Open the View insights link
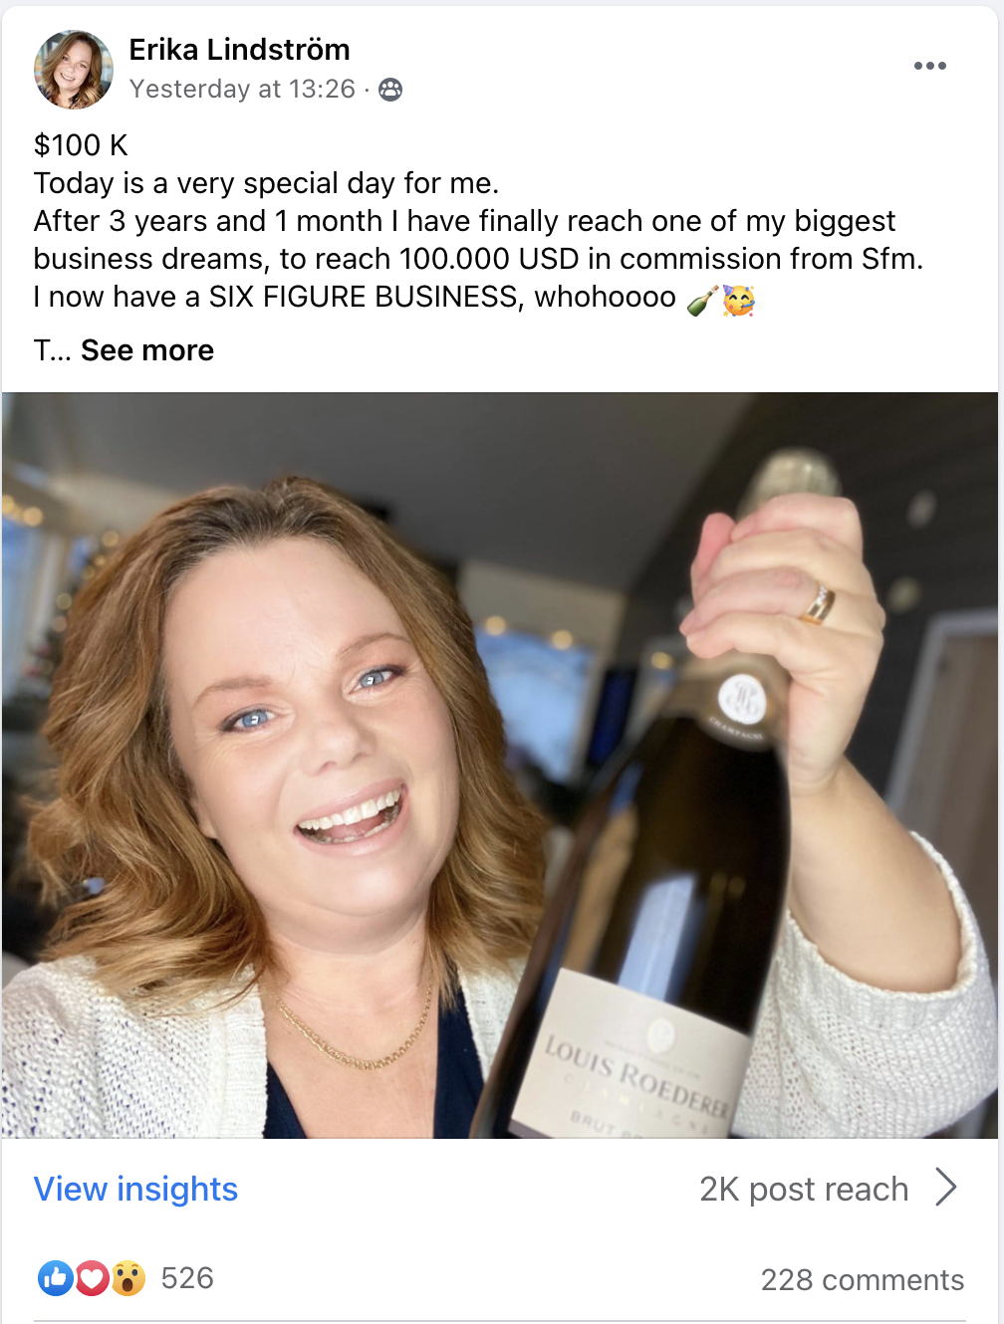The height and width of the screenshot is (1324, 1004). (135, 1189)
